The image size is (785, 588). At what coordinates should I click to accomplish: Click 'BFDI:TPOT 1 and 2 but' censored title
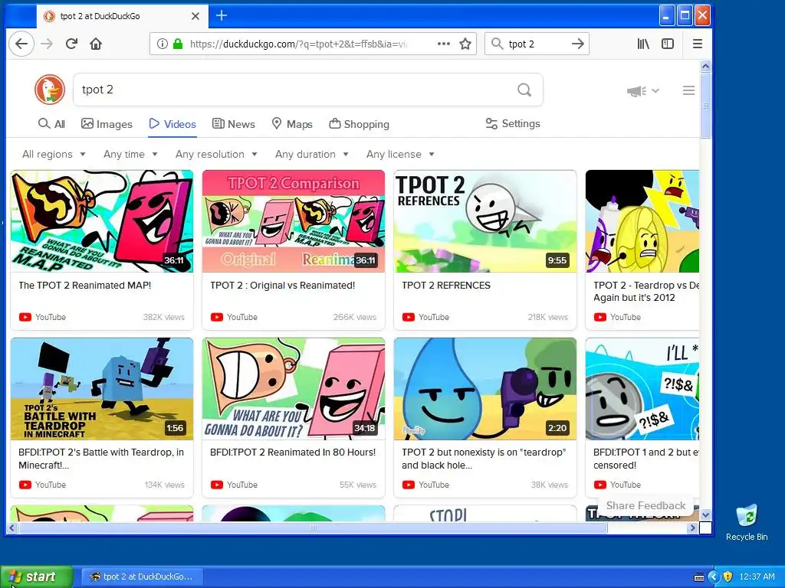click(x=645, y=459)
